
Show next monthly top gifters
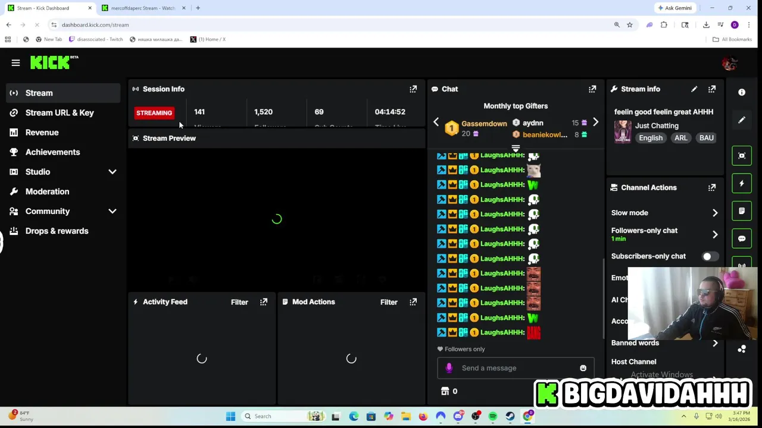[x=595, y=122]
